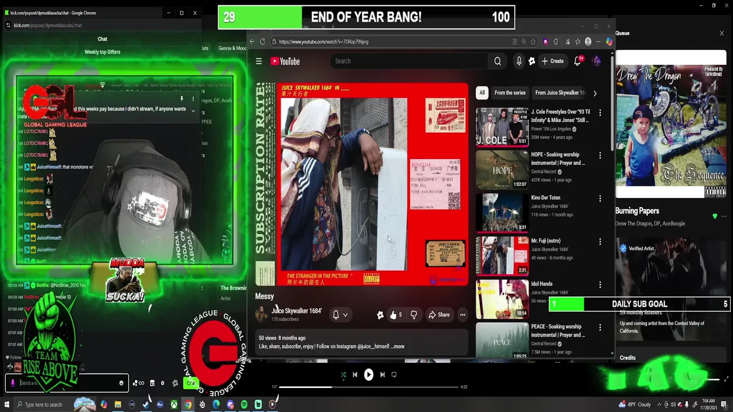Expand video description with ...more

click(x=398, y=346)
